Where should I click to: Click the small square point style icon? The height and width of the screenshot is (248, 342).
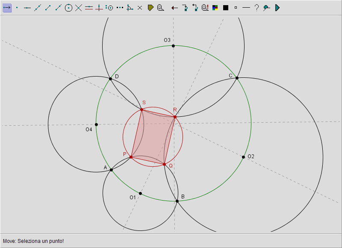[236, 8]
